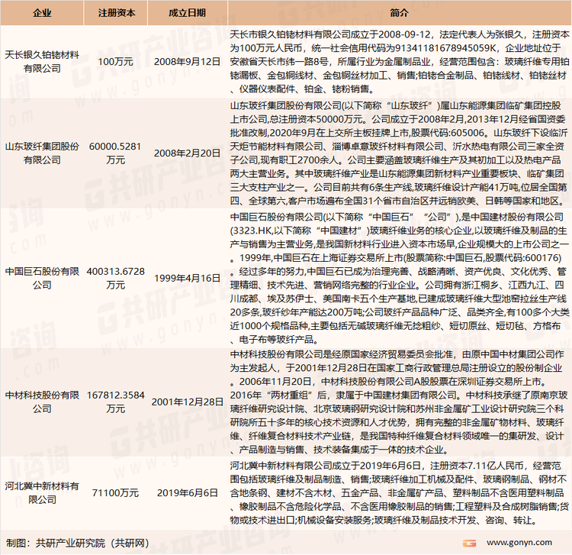The width and height of the screenshot is (572, 555).
Task: Click the 成立日期 column header
Action: pyautogui.click(x=188, y=13)
